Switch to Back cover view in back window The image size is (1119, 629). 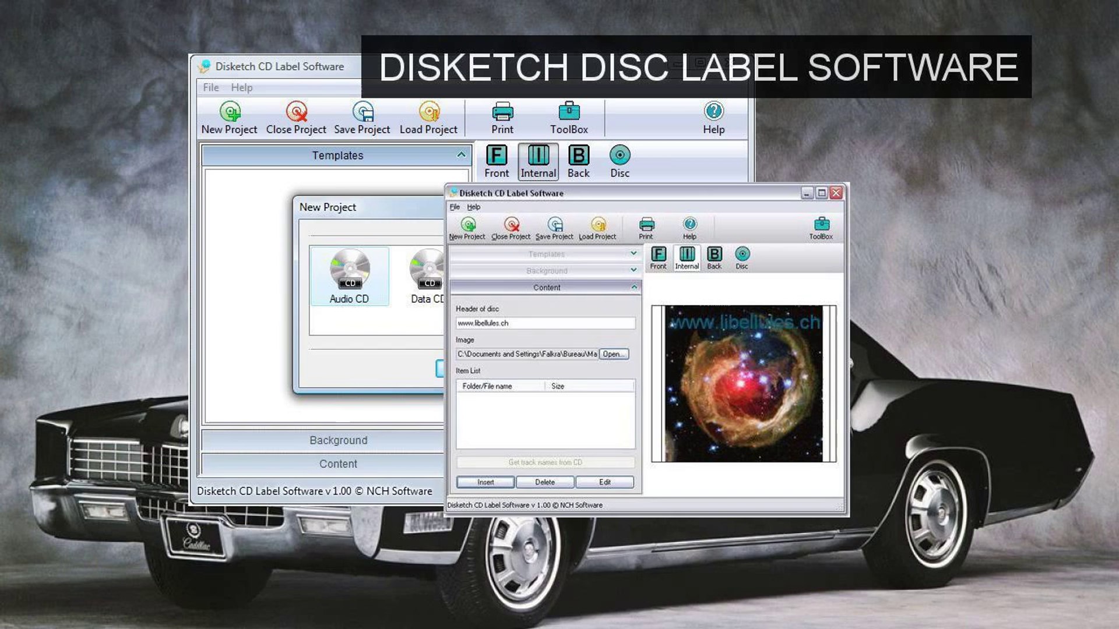578,156
